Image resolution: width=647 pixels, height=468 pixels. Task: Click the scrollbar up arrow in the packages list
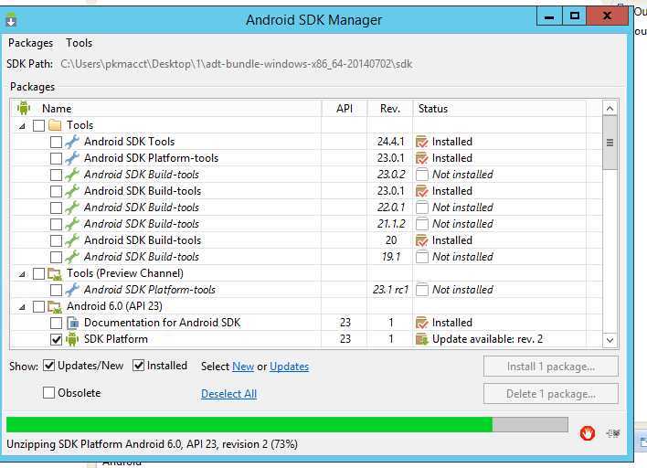tap(610, 109)
